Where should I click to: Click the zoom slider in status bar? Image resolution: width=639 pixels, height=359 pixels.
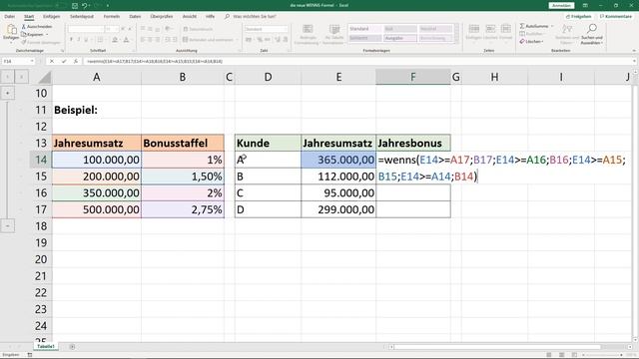click(x=603, y=355)
